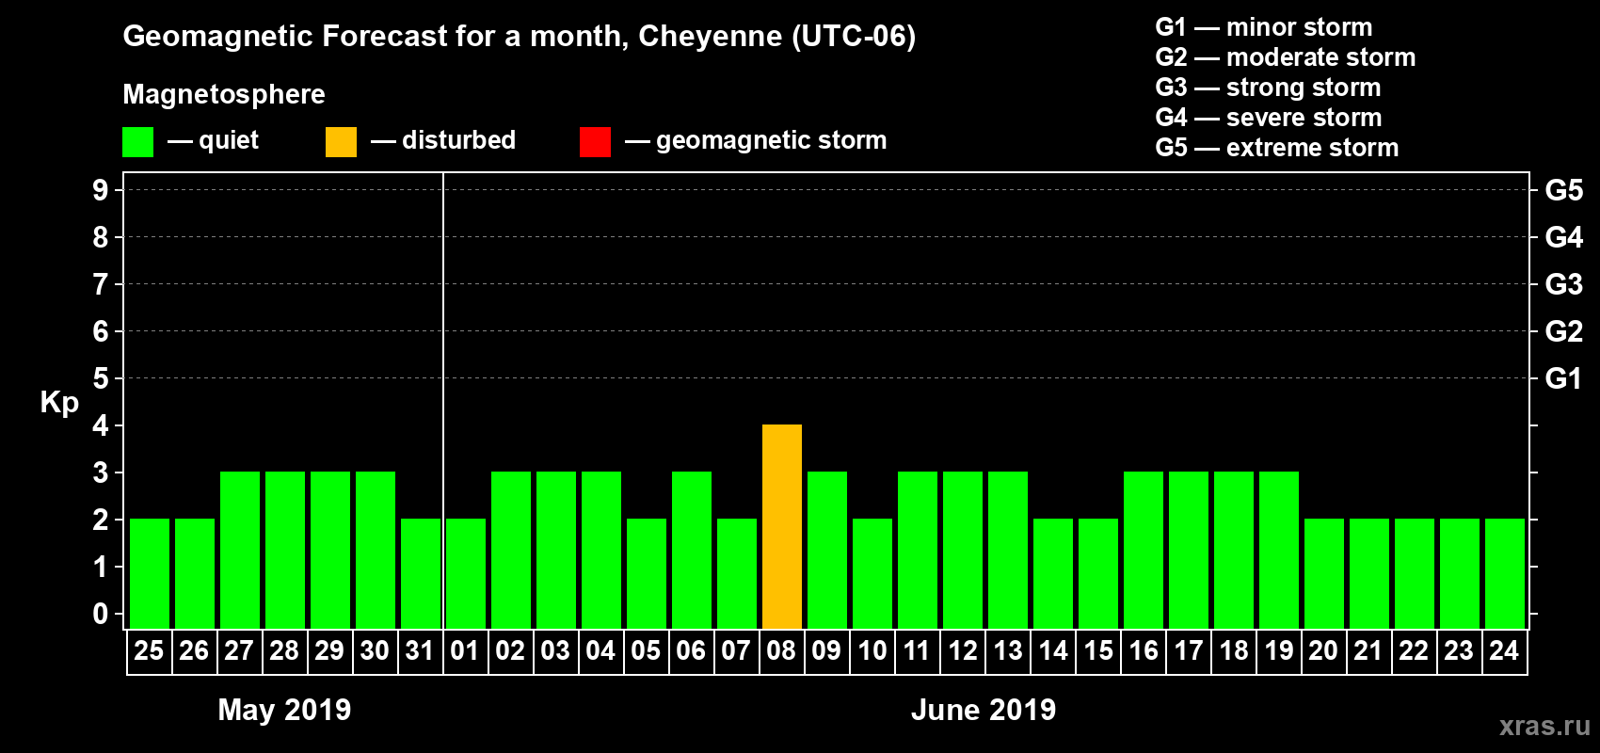Click the bar above date 09
Viewport: 1600px width, 753px height.
pyautogui.click(x=827, y=550)
